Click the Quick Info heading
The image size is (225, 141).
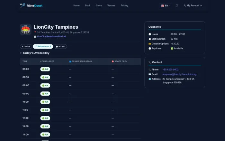click(x=155, y=27)
